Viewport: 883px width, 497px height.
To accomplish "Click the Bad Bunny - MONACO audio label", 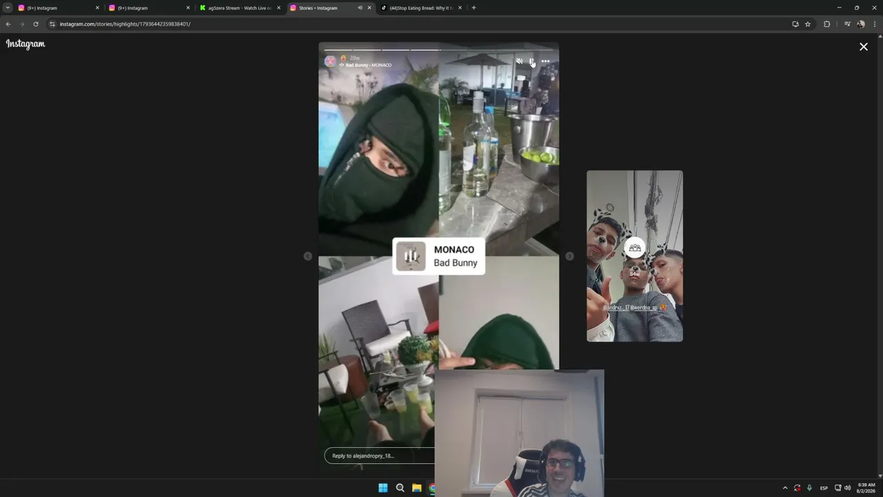I will (x=368, y=65).
